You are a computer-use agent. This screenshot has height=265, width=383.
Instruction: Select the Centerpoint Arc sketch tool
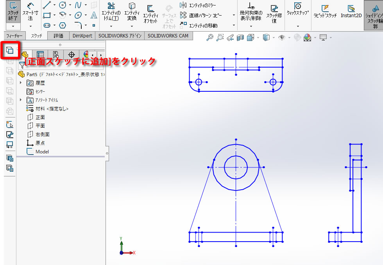(x=63, y=15)
